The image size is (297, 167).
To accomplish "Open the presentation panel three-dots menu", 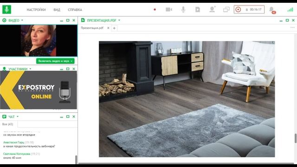I will 292,27.
